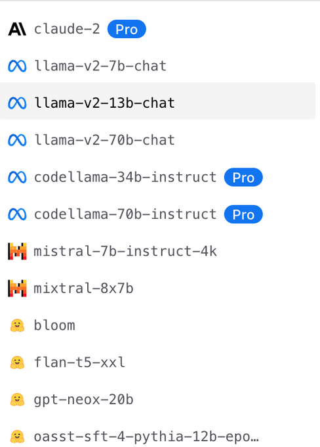Click the Anthropic logo beside claude-2
This screenshot has height=447, width=320.
17,29
